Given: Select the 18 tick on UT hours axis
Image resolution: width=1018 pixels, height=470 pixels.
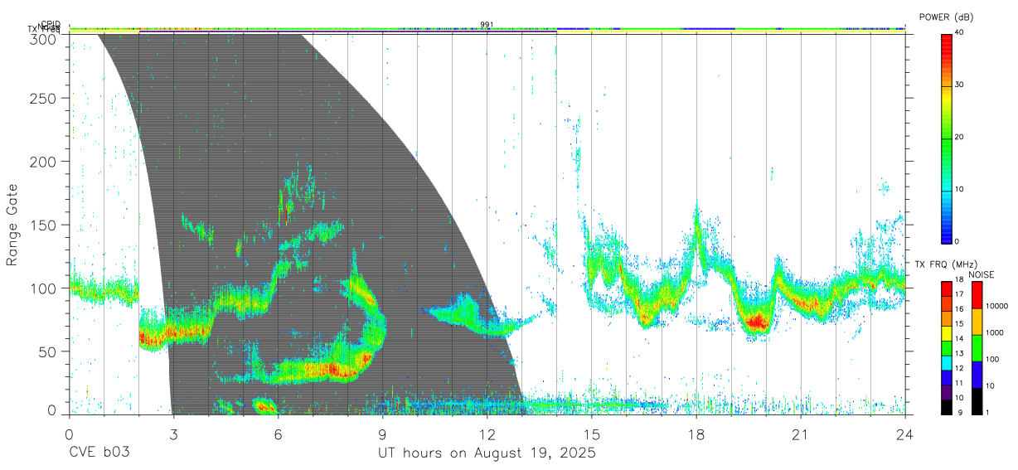Looking at the screenshot, I should [696, 434].
